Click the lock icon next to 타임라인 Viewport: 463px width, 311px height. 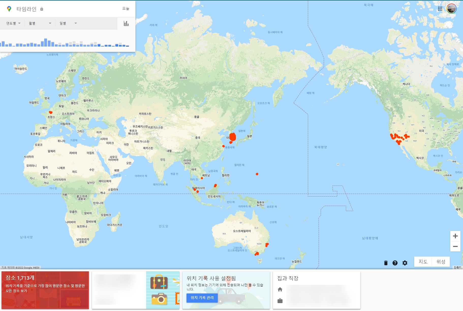coord(41,9)
